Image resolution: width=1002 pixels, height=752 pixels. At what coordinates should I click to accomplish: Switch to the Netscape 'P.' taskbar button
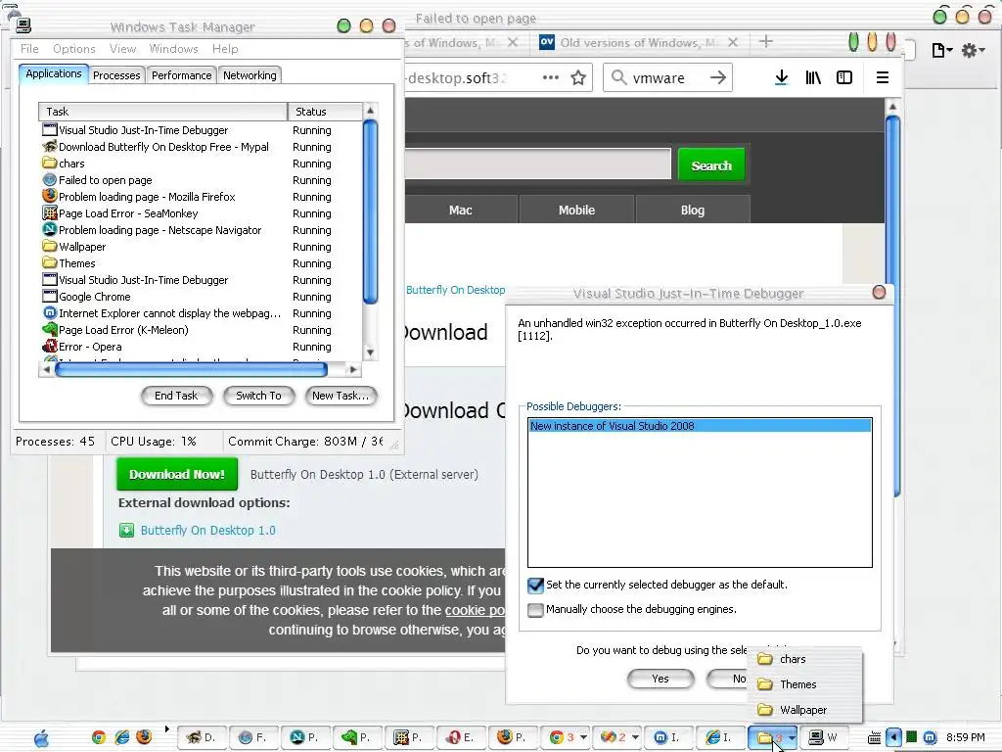pos(304,737)
